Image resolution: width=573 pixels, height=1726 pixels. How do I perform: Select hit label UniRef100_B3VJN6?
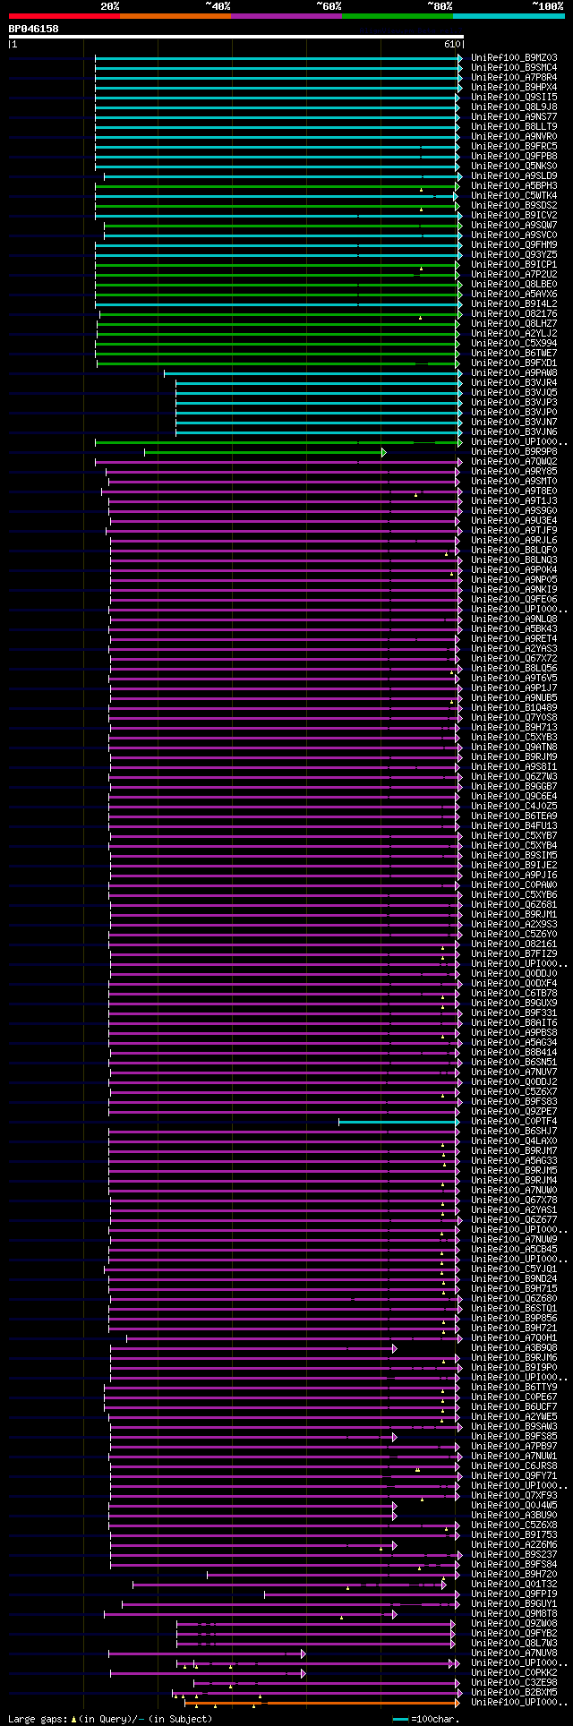pyautogui.click(x=516, y=431)
